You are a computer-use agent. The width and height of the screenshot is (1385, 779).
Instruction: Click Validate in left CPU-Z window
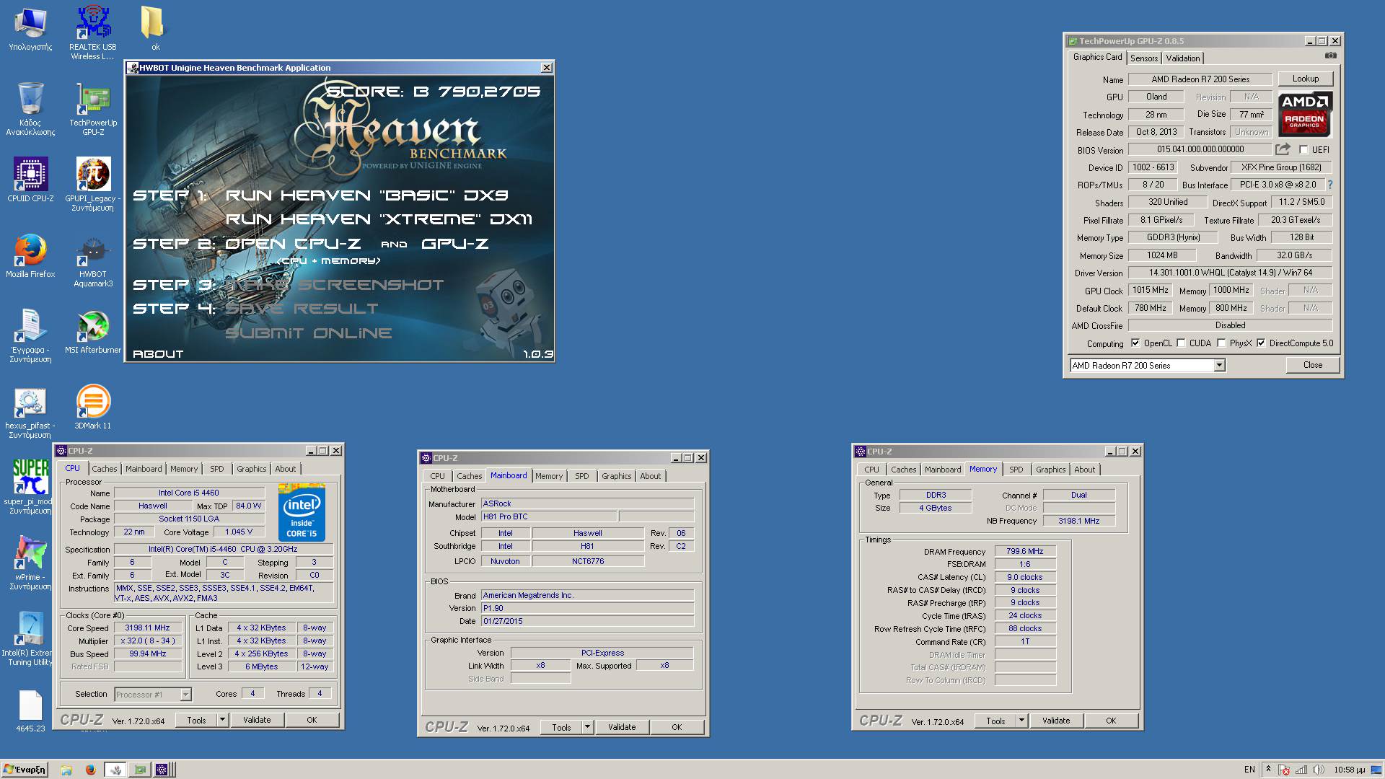(x=257, y=720)
